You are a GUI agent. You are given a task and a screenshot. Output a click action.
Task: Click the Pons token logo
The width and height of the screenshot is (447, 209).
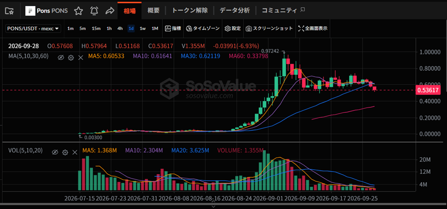30,11
